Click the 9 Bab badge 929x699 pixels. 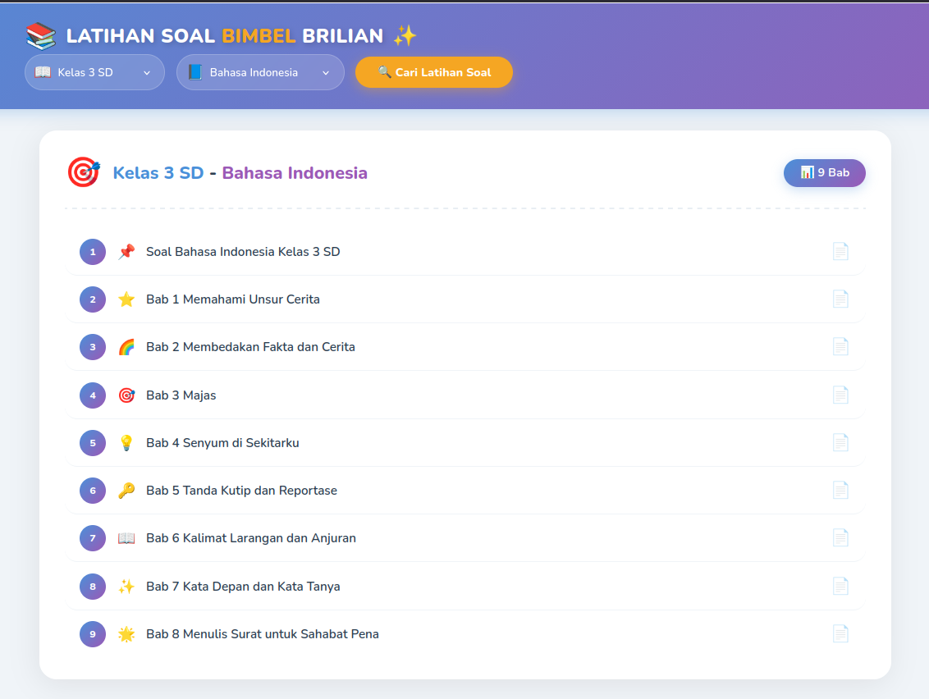click(x=824, y=173)
